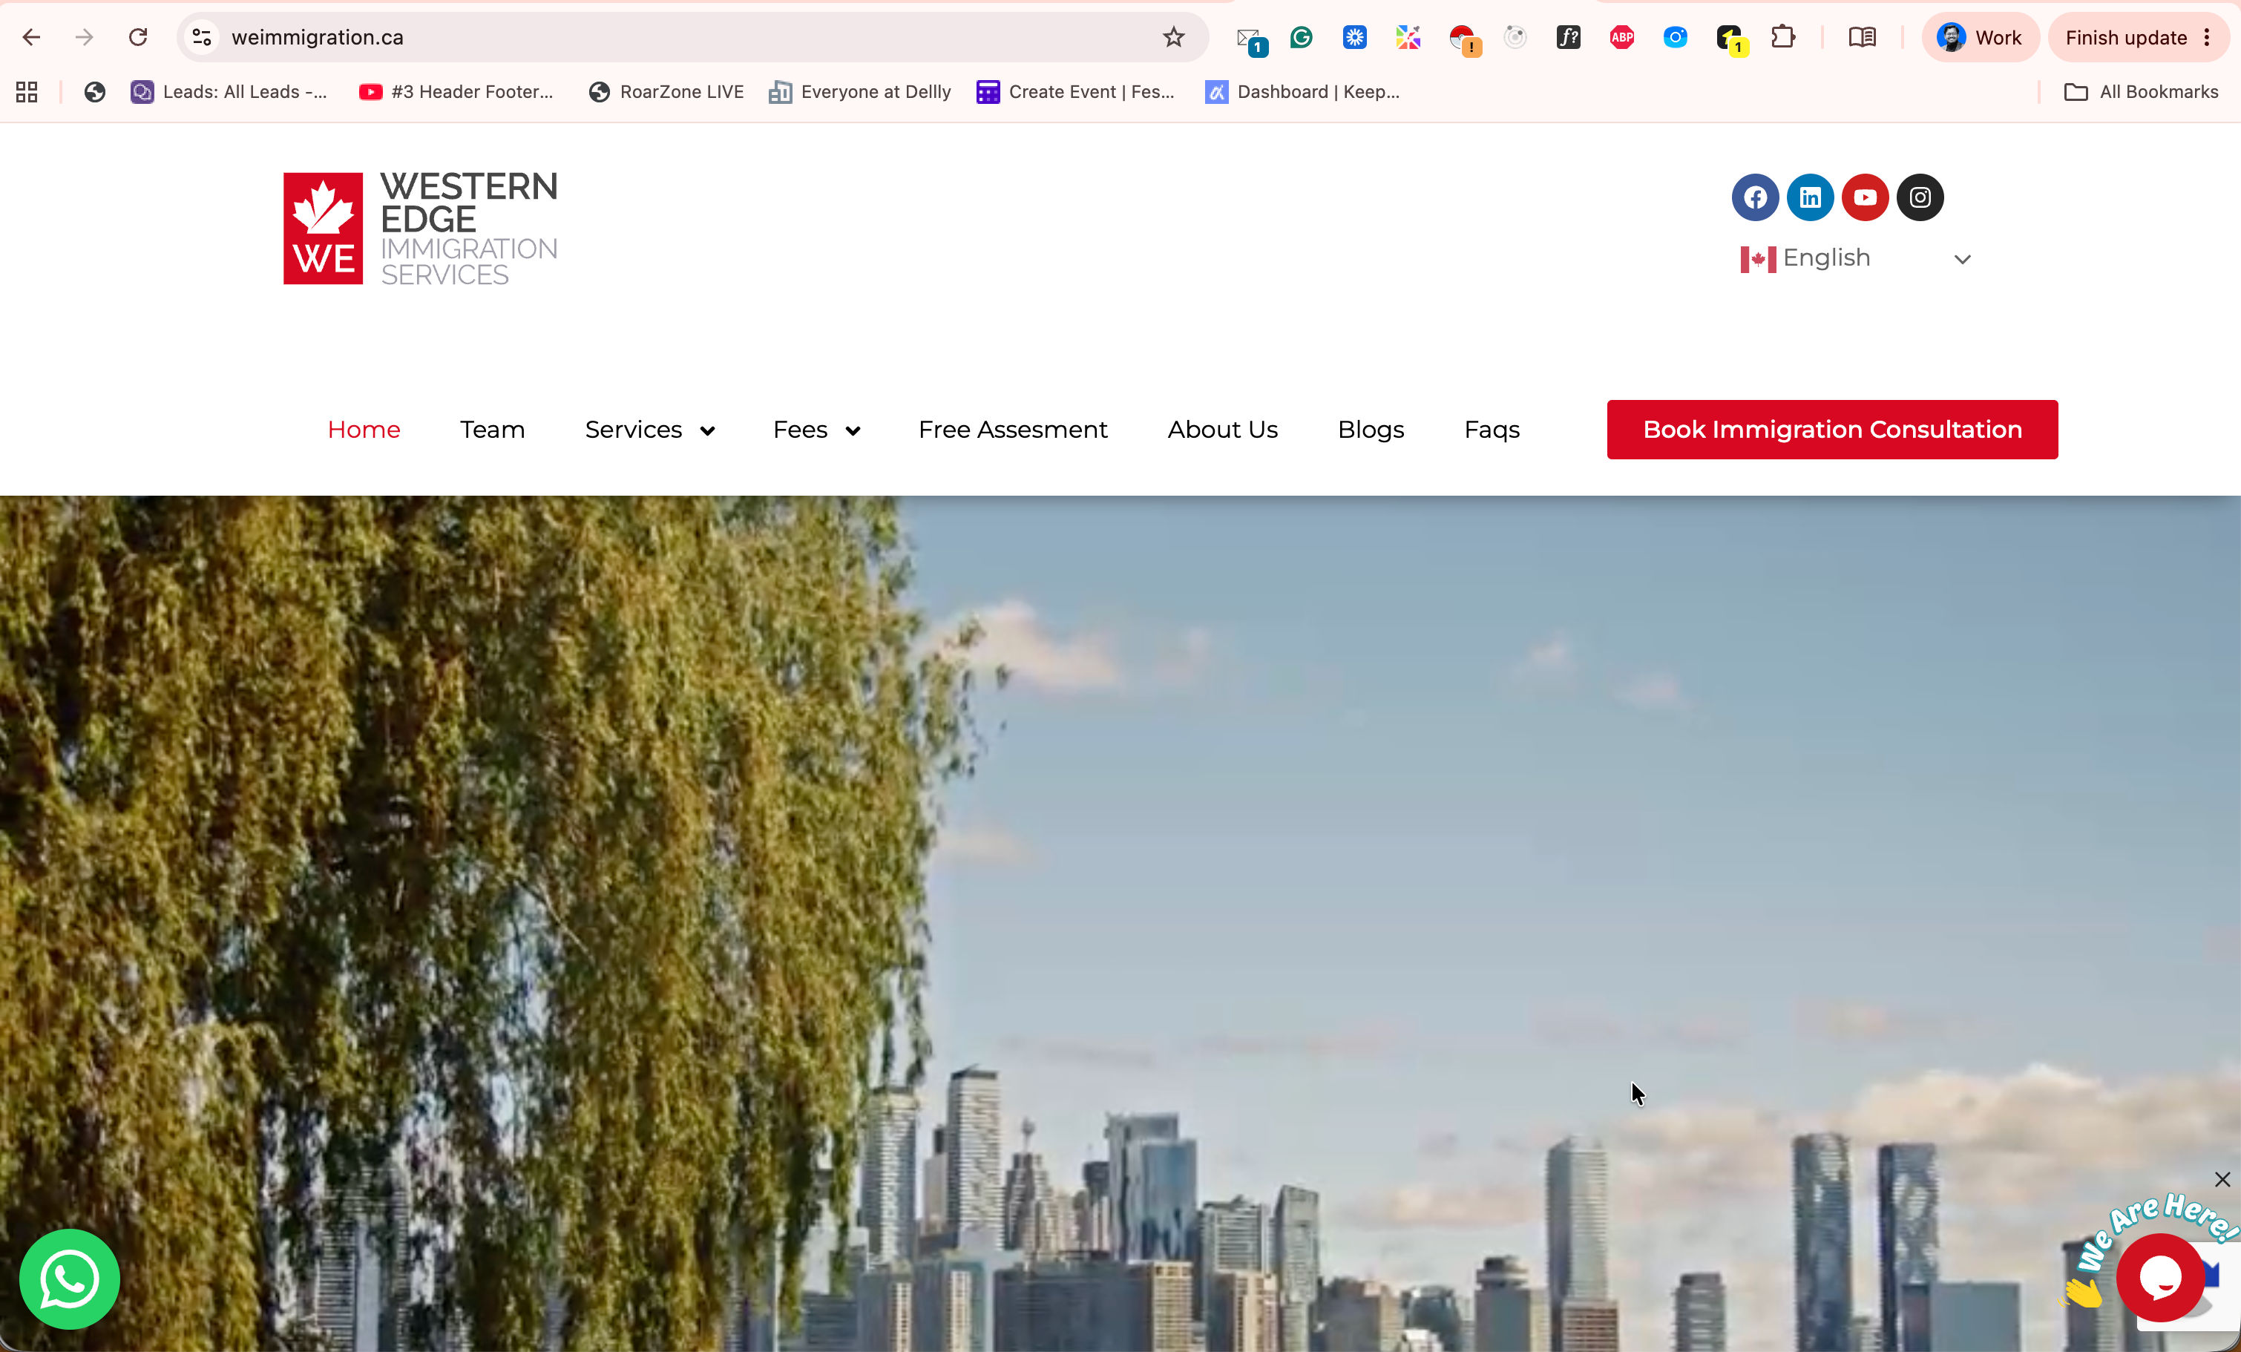Click Book Immigration Consultation button

1831,430
